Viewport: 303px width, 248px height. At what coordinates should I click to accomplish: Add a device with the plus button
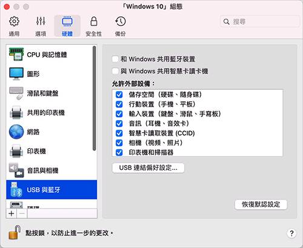click(x=12, y=213)
